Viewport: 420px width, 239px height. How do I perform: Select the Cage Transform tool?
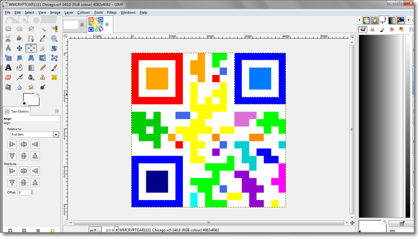click(54, 58)
